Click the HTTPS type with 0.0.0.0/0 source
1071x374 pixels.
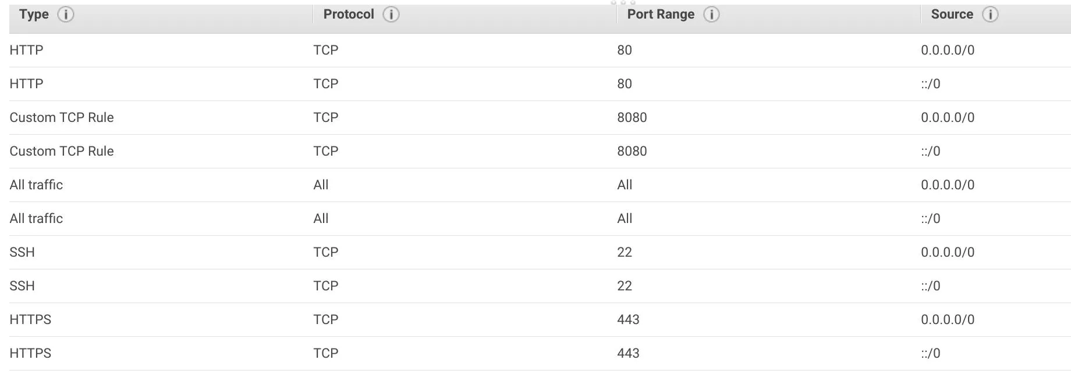[x=30, y=319]
